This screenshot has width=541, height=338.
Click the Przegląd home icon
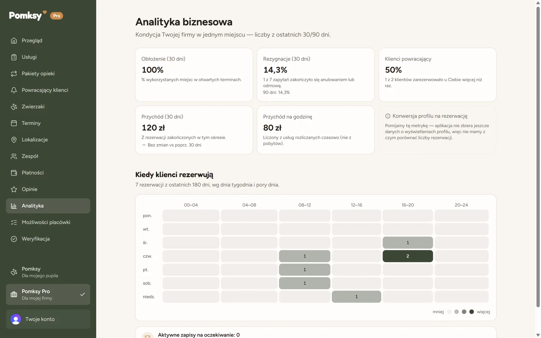coord(14,41)
